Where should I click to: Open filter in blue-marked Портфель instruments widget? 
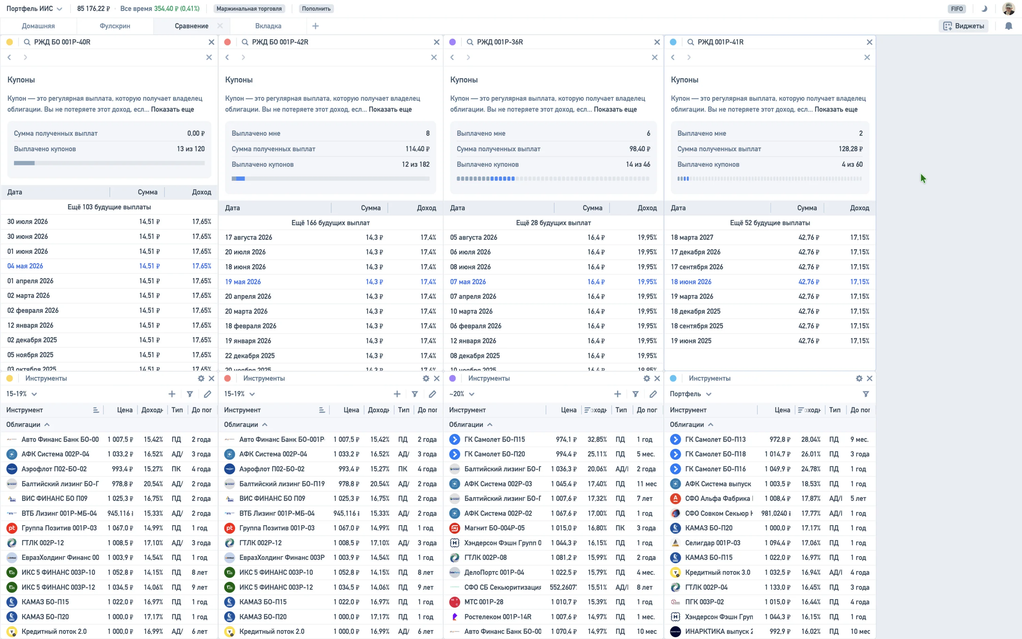tap(866, 394)
